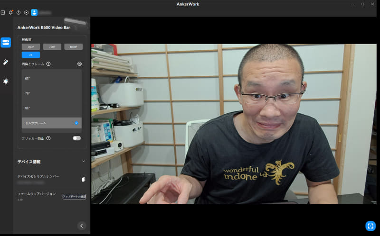Minimize the AnkerWork window
This screenshot has height=236, width=380.
pyautogui.click(x=352, y=4)
